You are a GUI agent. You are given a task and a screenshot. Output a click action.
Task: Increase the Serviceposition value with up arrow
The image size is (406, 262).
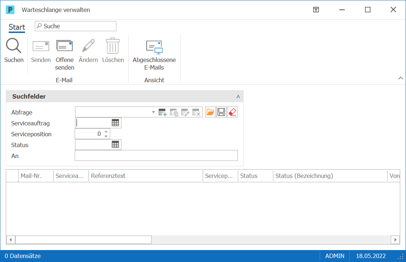coord(106,132)
